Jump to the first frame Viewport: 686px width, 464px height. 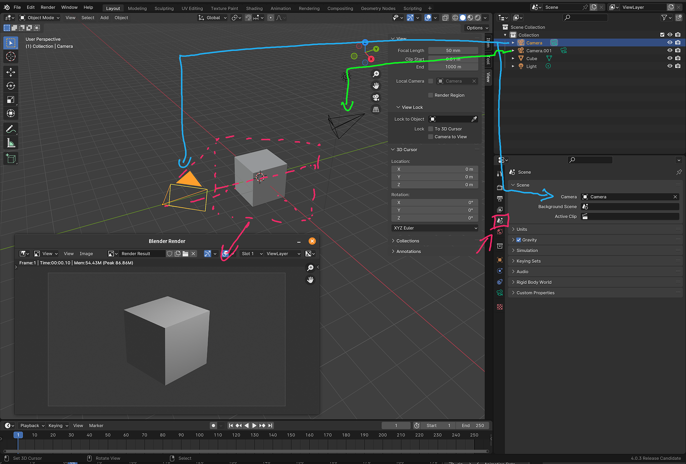point(231,426)
